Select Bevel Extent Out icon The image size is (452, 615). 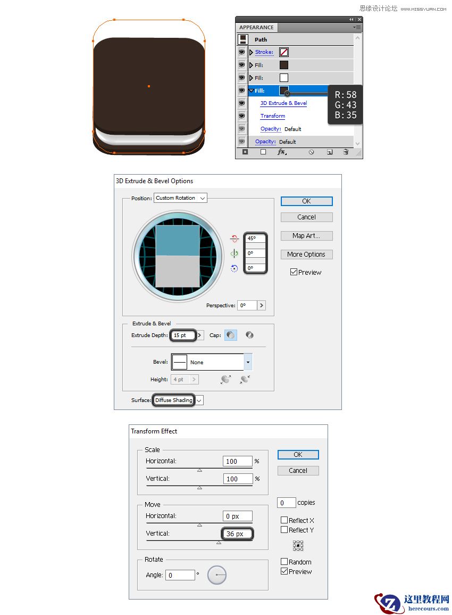[x=225, y=379]
